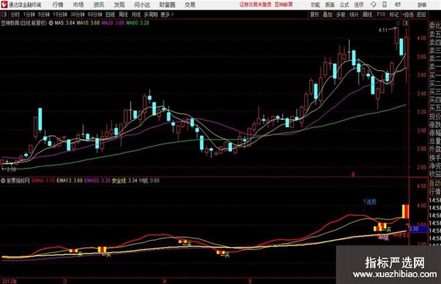
Task: Switch to 分时 chart period
Action: [x=15, y=14]
